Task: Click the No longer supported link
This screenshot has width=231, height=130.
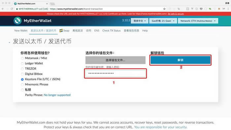Action: tap(57, 95)
